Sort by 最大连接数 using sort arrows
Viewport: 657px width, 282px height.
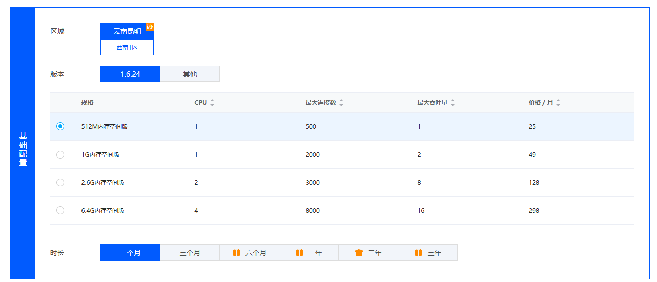pyautogui.click(x=341, y=103)
